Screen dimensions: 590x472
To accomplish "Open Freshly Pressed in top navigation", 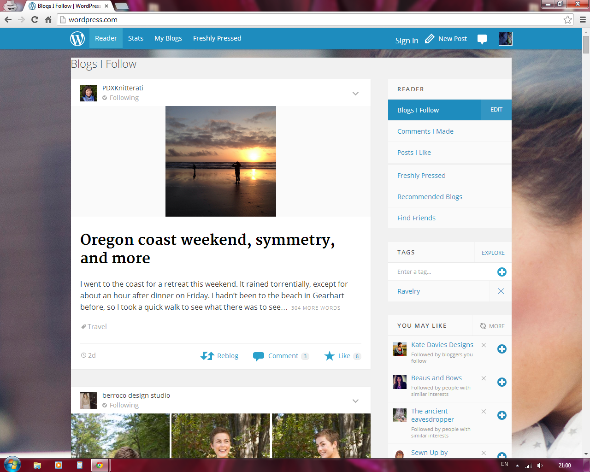I will click(x=217, y=38).
